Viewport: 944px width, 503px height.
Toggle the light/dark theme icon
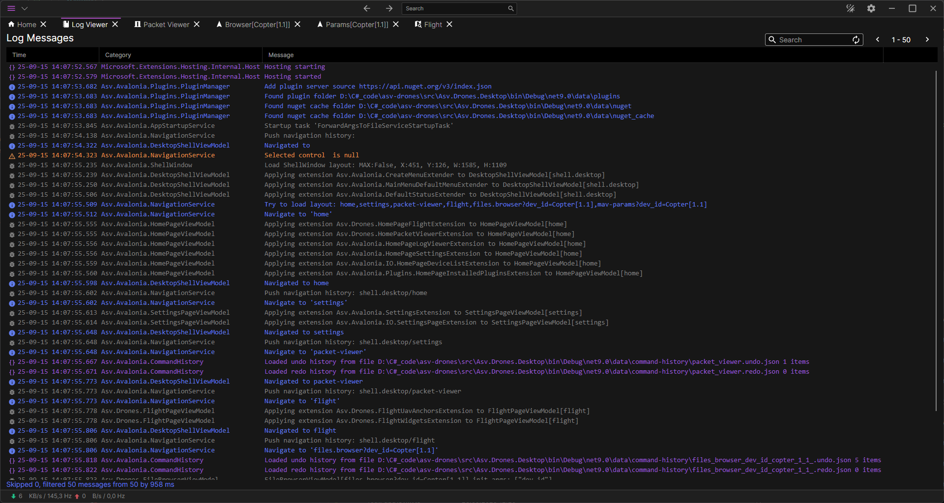(850, 8)
